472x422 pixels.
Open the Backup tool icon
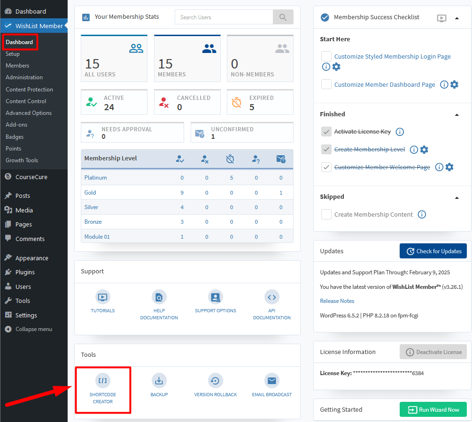point(159,381)
